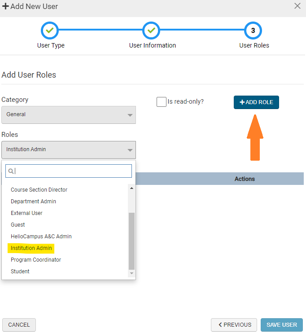
Task: Select HelioCampus A&C Admin role
Action: point(41,237)
